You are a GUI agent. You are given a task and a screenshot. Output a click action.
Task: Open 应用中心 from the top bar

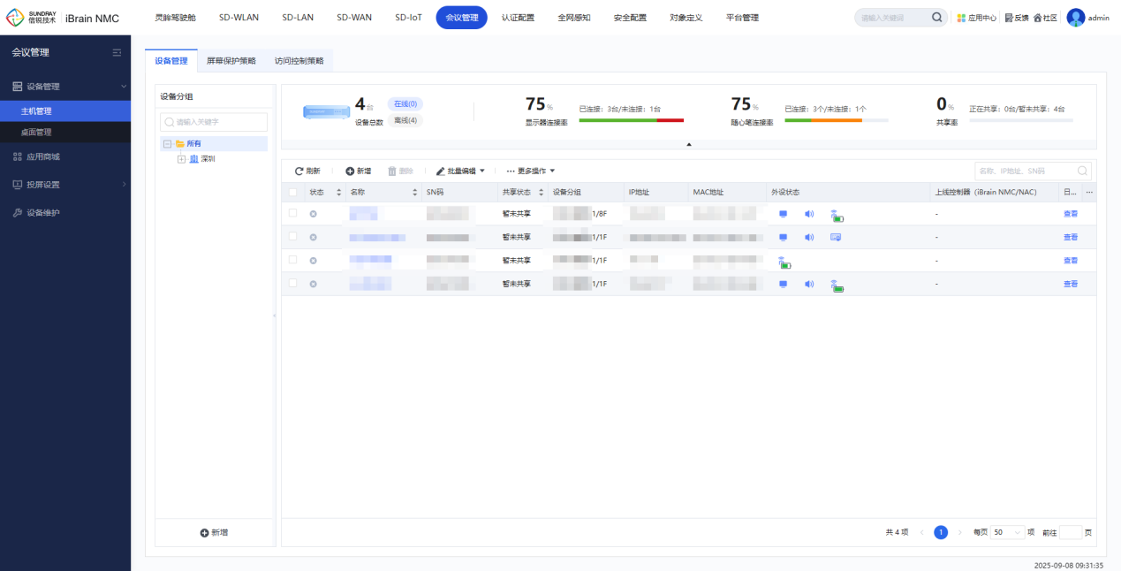[x=977, y=18]
